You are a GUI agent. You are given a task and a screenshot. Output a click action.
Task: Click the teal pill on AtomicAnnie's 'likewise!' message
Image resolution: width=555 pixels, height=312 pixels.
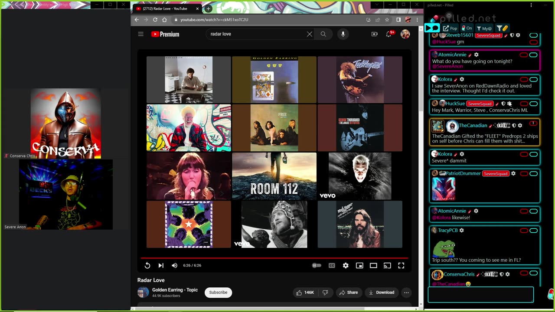533,211
